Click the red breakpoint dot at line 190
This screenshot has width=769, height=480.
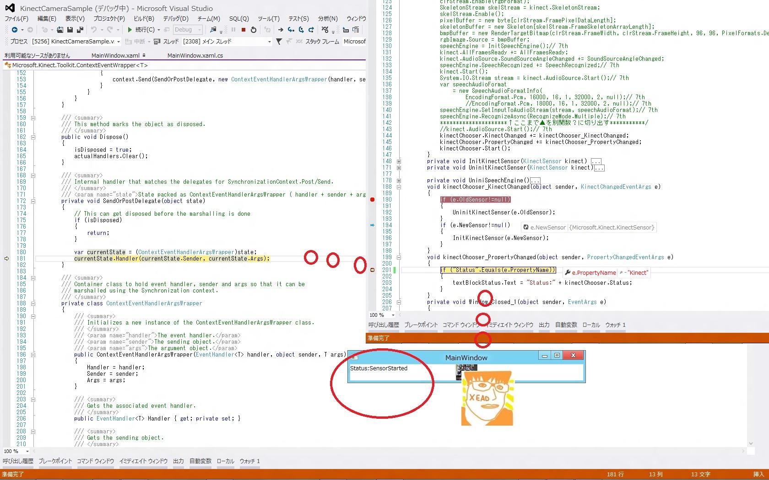tap(372, 200)
